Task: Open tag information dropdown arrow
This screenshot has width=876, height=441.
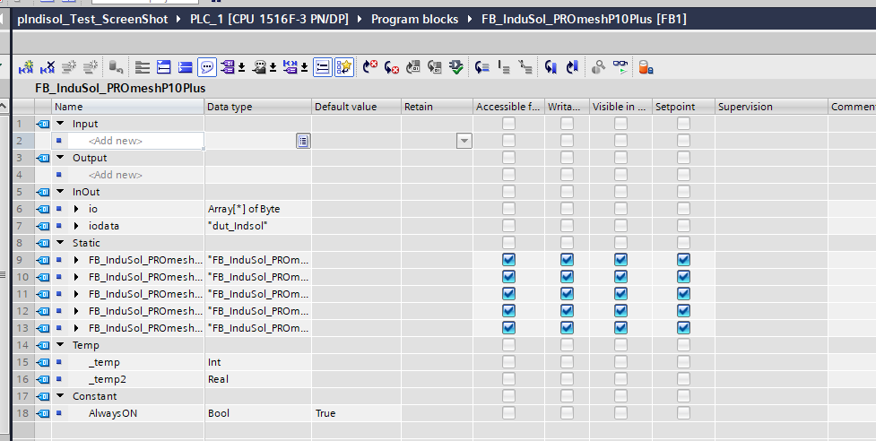Action: (x=304, y=67)
